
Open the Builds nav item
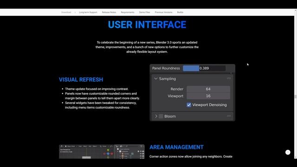coord(180,13)
